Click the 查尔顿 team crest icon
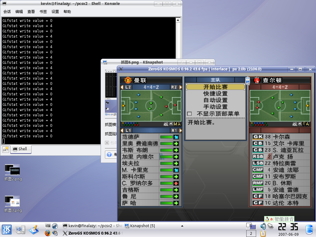316x237 pixels. click(x=256, y=80)
